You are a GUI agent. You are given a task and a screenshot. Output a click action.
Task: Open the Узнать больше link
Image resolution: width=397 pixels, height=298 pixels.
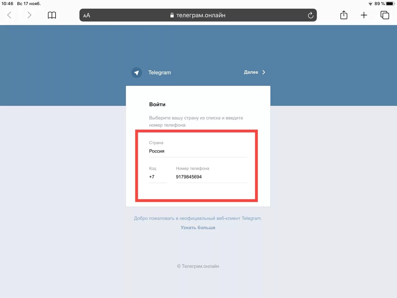(198, 228)
